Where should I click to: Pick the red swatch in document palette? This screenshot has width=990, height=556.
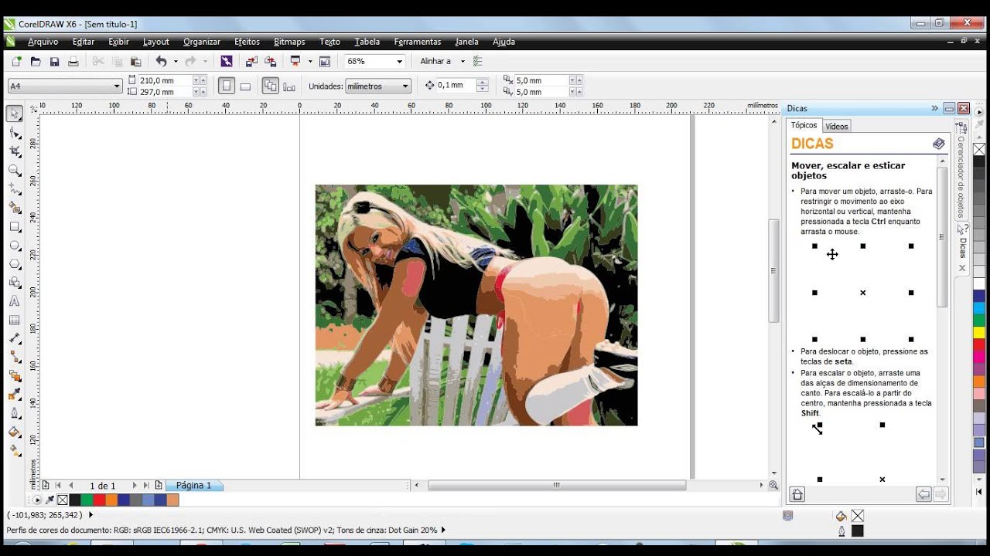click(99, 500)
